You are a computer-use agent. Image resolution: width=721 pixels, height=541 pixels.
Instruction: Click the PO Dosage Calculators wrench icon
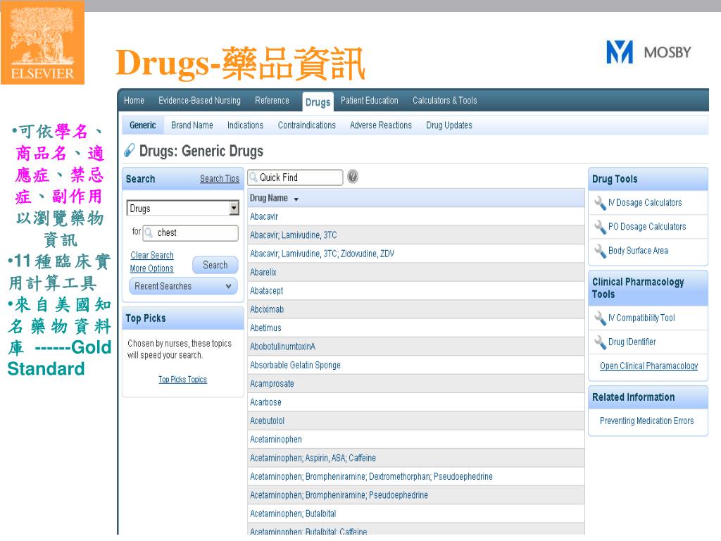(x=600, y=227)
